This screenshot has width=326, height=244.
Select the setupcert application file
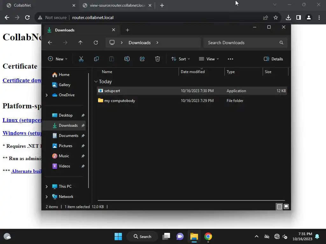(192, 91)
